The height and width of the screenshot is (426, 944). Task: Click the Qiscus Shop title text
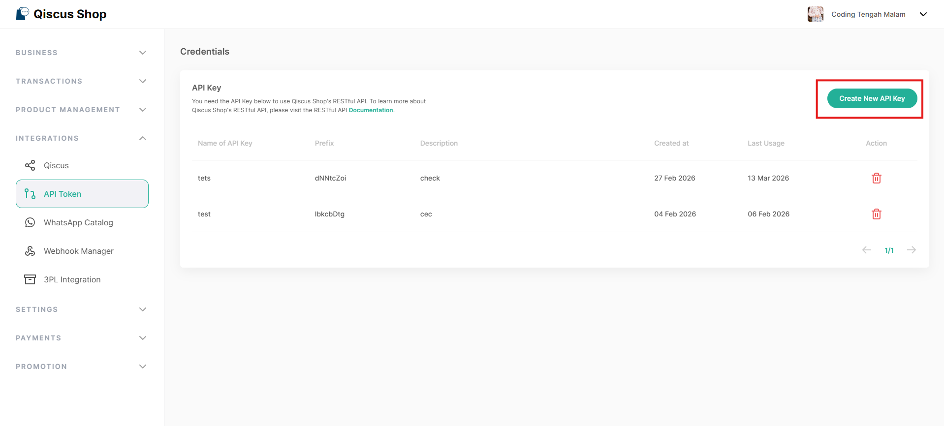coord(70,14)
